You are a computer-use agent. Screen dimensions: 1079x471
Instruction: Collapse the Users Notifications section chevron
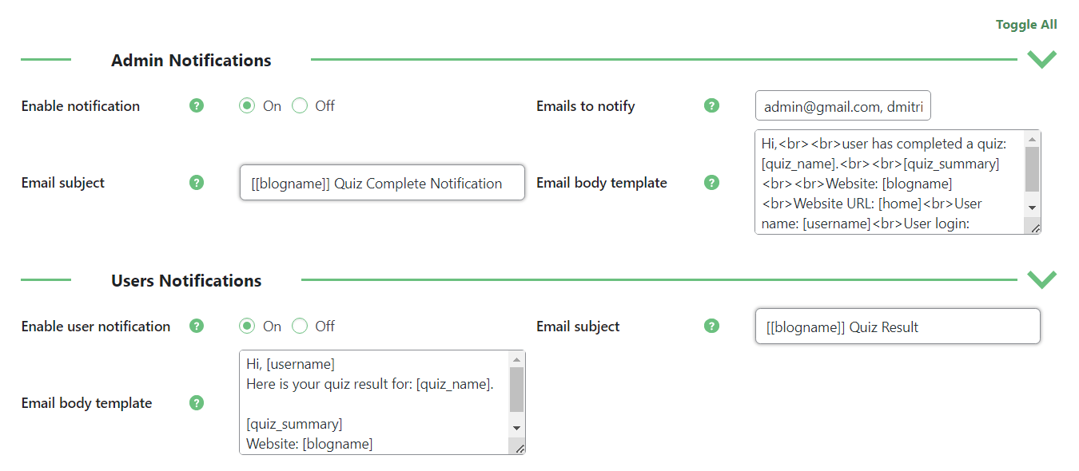point(1041,279)
